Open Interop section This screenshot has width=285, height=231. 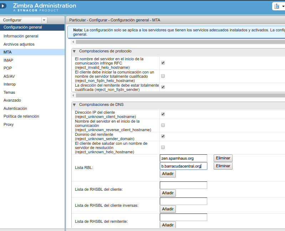tap(10, 84)
